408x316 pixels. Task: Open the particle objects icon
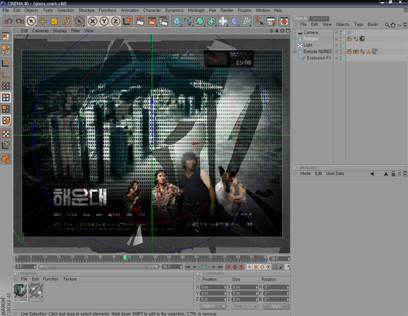[246, 21]
